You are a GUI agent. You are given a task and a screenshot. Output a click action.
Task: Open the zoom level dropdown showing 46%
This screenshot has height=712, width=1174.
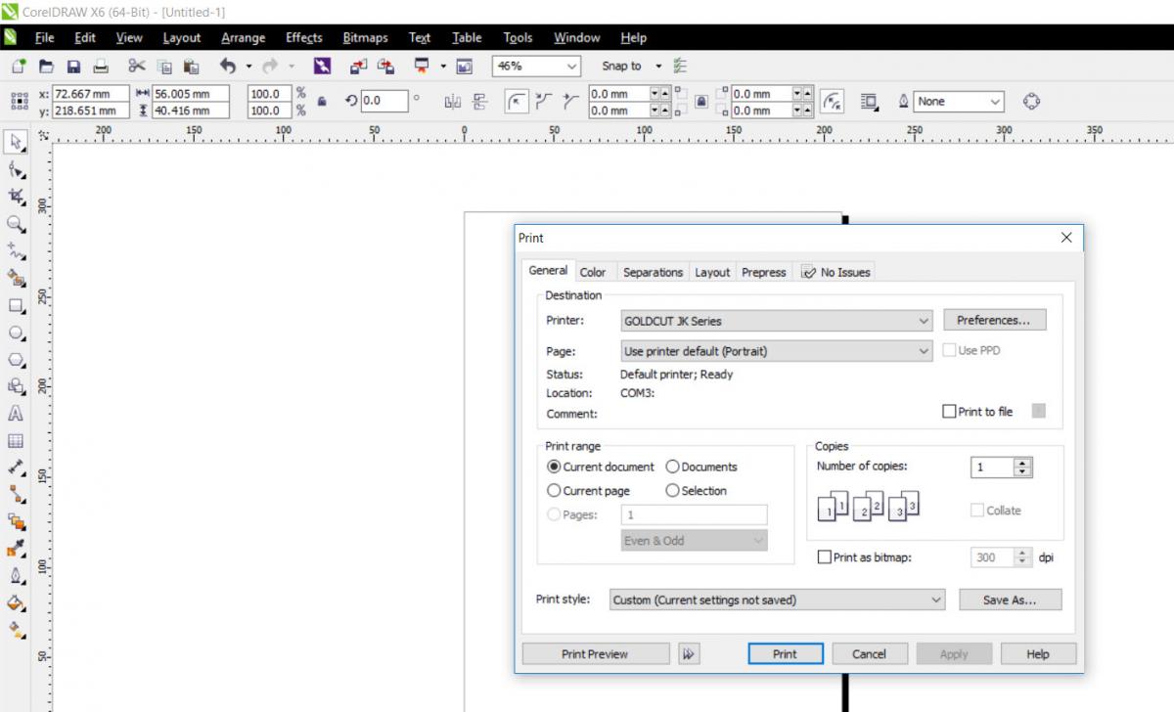coord(537,67)
